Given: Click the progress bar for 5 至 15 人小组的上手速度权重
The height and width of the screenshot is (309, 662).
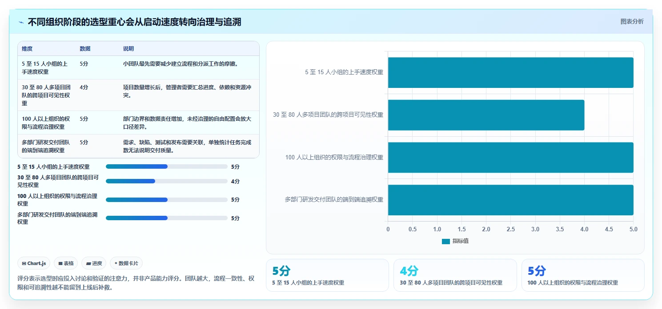Looking at the screenshot, I should (x=167, y=166).
